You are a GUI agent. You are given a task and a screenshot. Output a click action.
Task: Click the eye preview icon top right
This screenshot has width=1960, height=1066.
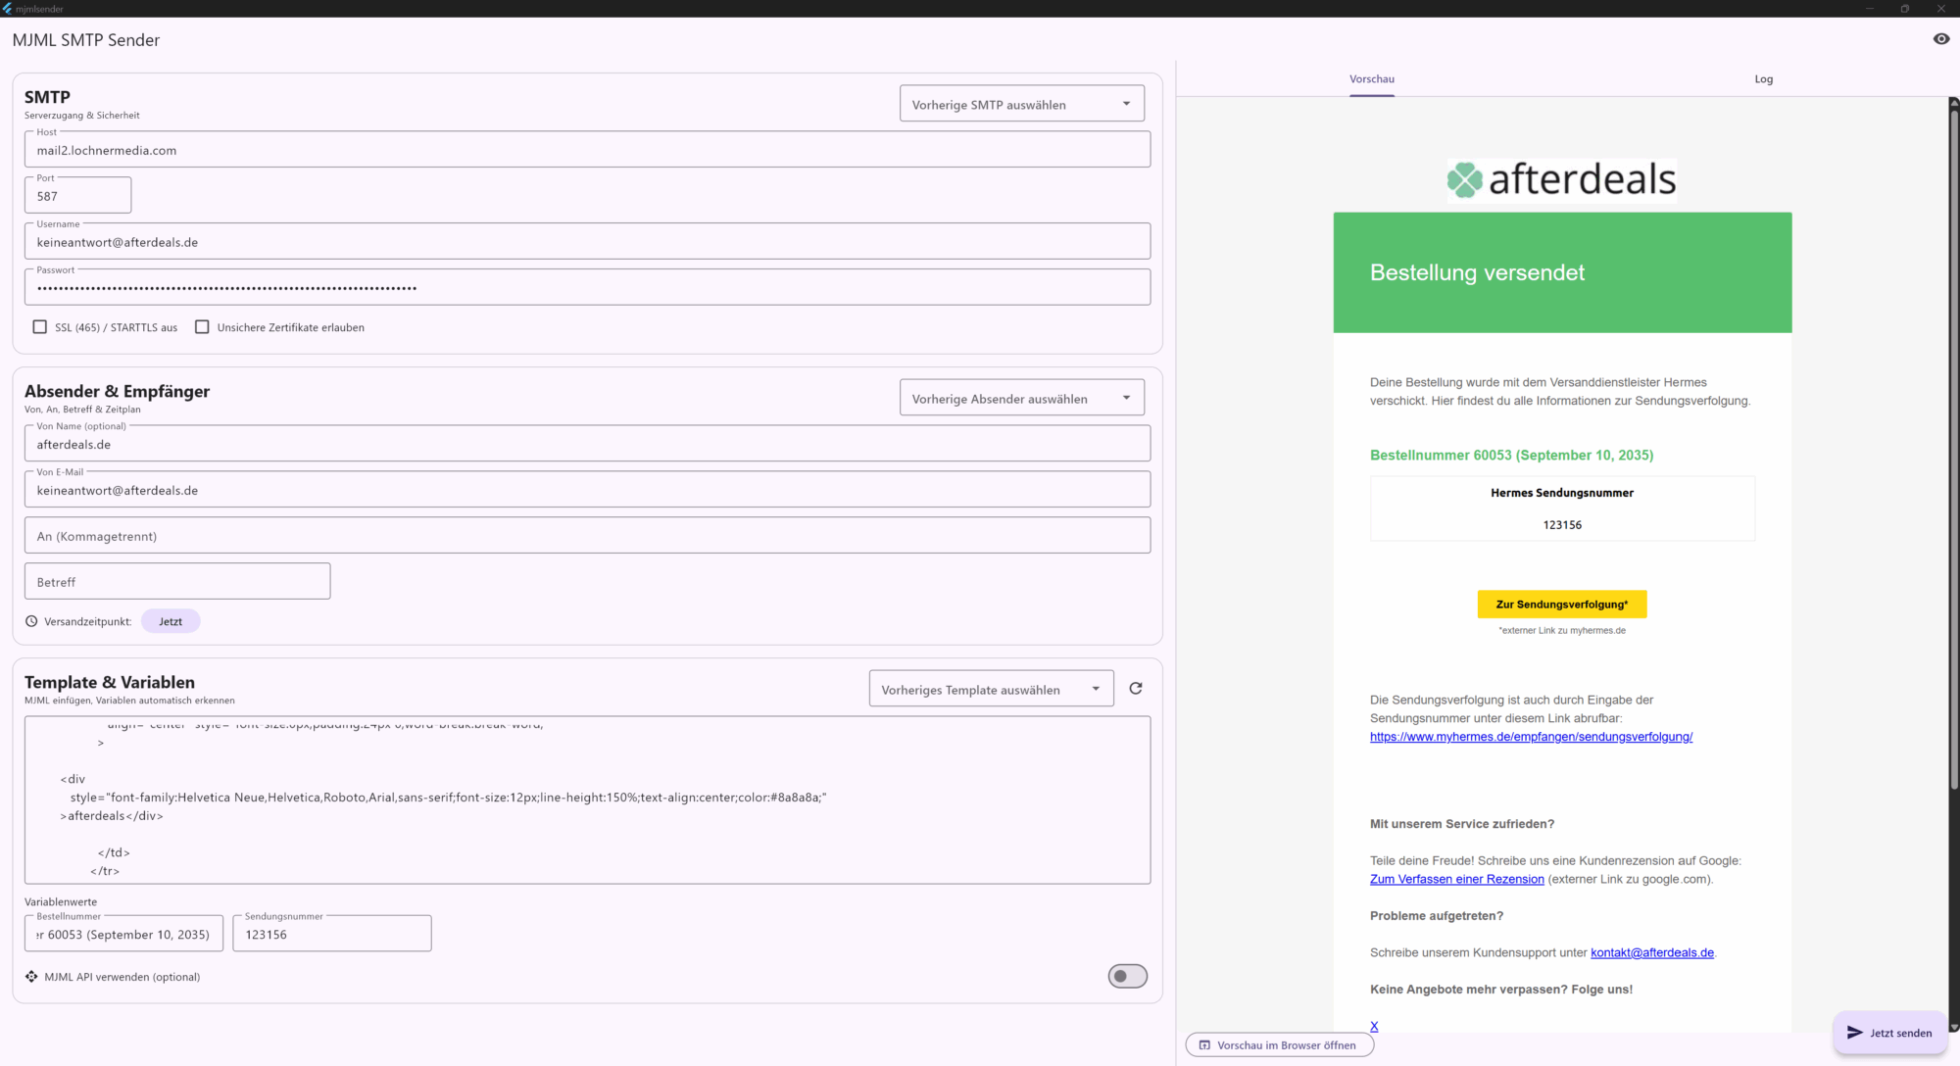pyautogui.click(x=1940, y=39)
